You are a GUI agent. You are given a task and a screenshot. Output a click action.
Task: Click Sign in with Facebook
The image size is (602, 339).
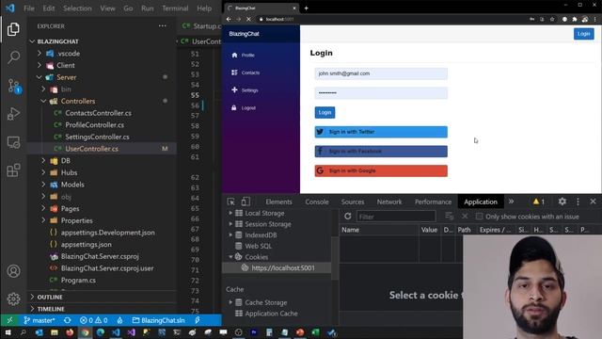tap(381, 151)
